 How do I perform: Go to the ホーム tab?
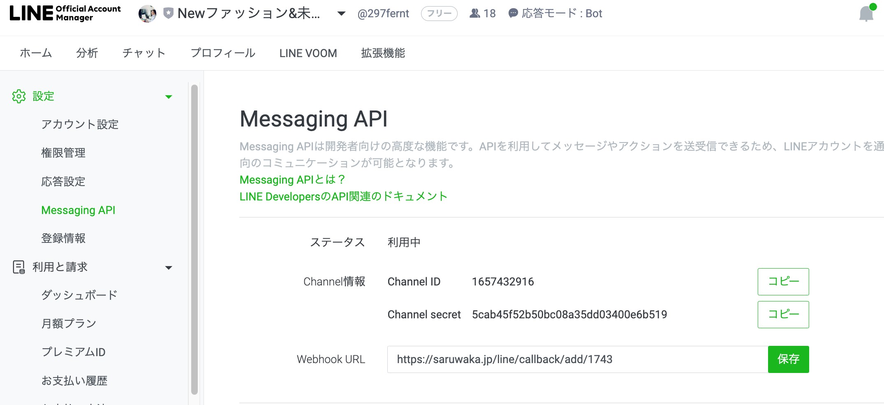36,53
